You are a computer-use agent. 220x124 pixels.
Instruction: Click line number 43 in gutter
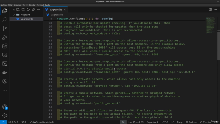[50, 110]
